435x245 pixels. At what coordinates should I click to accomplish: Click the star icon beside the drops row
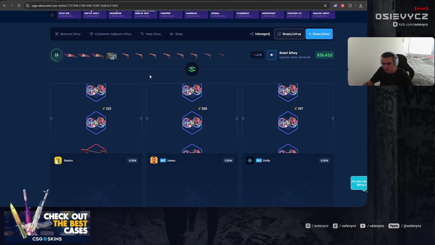point(52,15)
